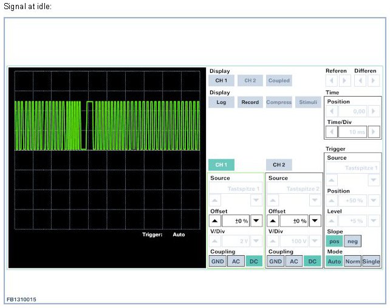Viewport: 390px width, 308px height.
Task: Increase CH 1 V/Div with up arrow
Action: [214, 241]
